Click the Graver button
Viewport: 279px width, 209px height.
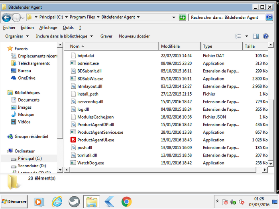[106, 36]
